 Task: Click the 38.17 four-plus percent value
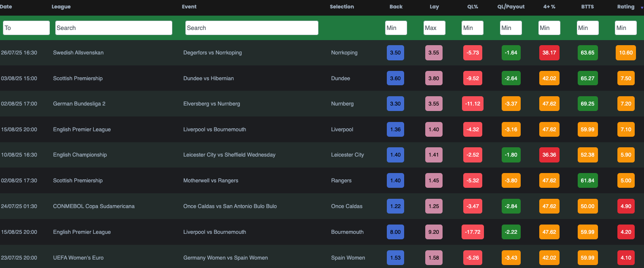549,53
